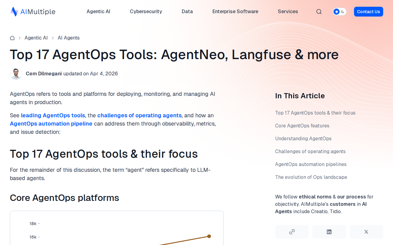The width and height of the screenshot is (393, 245).
Task: Go to home via breadcrumb house icon
Action: (x=12, y=38)
